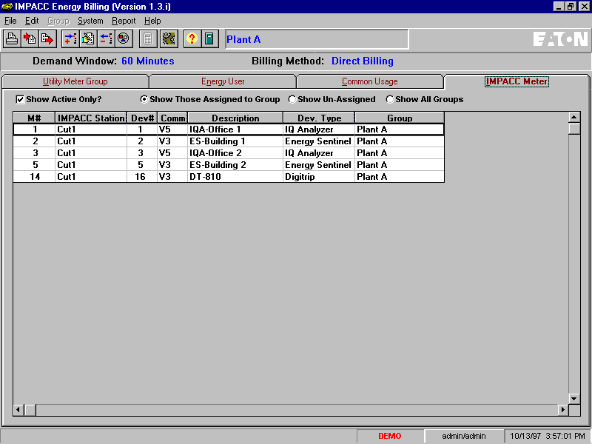
Task: Select Show All Groups radio button
Action: pyautogui.click(x=390, y=99)
